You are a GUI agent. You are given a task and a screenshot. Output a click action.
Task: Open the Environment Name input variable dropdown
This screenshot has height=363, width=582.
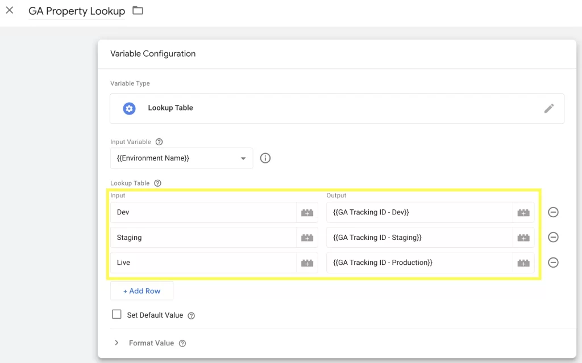181,158
